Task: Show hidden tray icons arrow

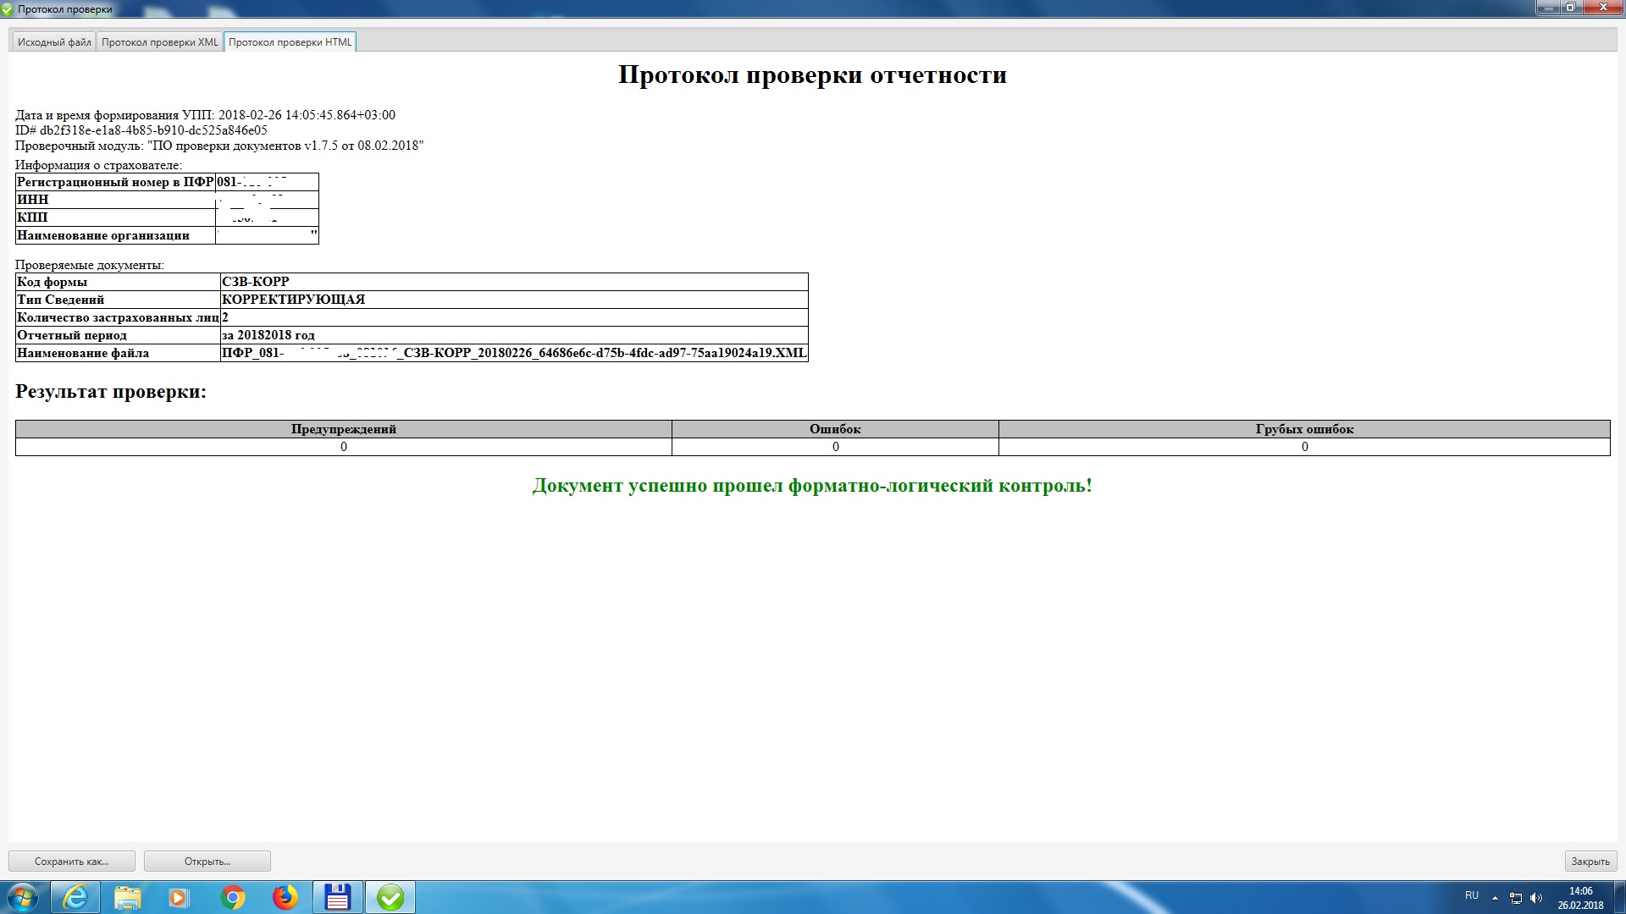Action: click(x=1495, y=898)
